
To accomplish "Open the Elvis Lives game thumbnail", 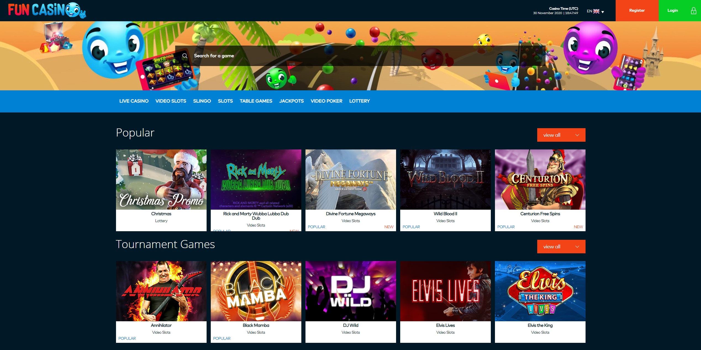I will click(x=446, y=291).
